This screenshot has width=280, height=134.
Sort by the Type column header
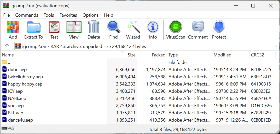tap(189, 55)
